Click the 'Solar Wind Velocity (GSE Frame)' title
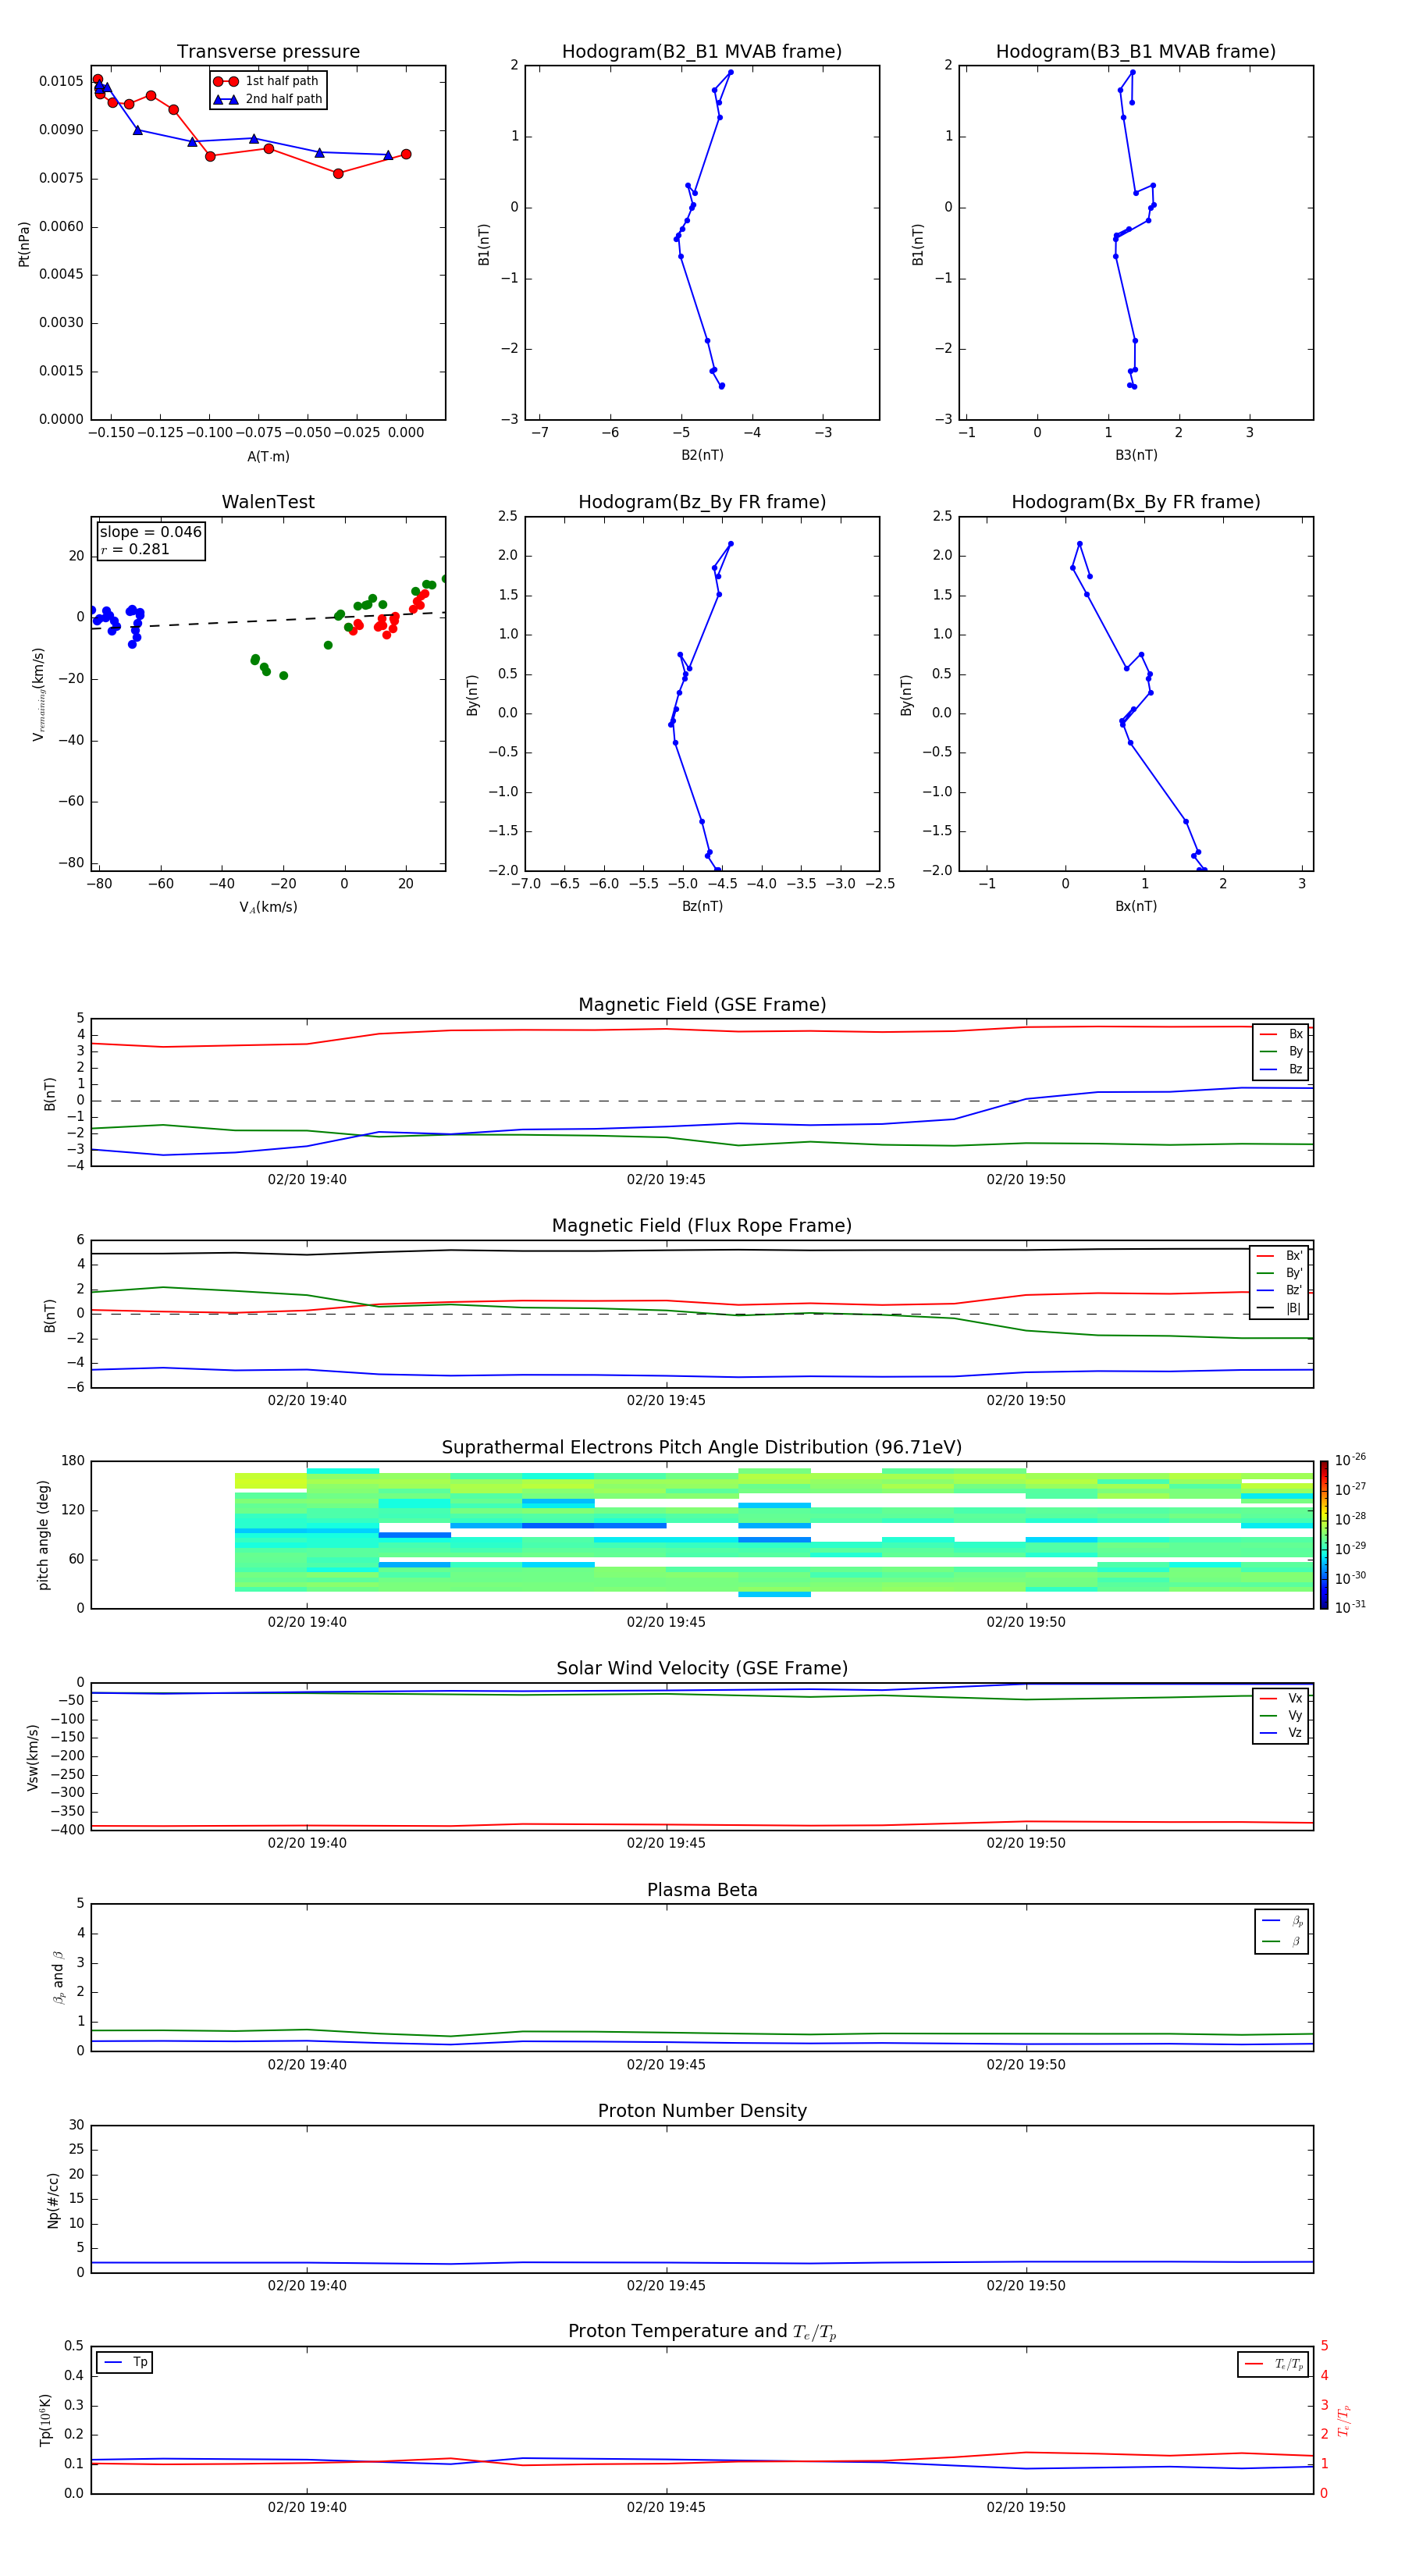1405x2576 pixels. tap(702, 1669)
